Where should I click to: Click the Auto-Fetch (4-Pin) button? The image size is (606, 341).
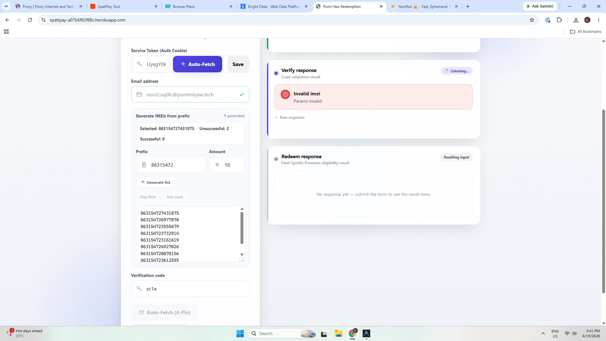(165, 312)
